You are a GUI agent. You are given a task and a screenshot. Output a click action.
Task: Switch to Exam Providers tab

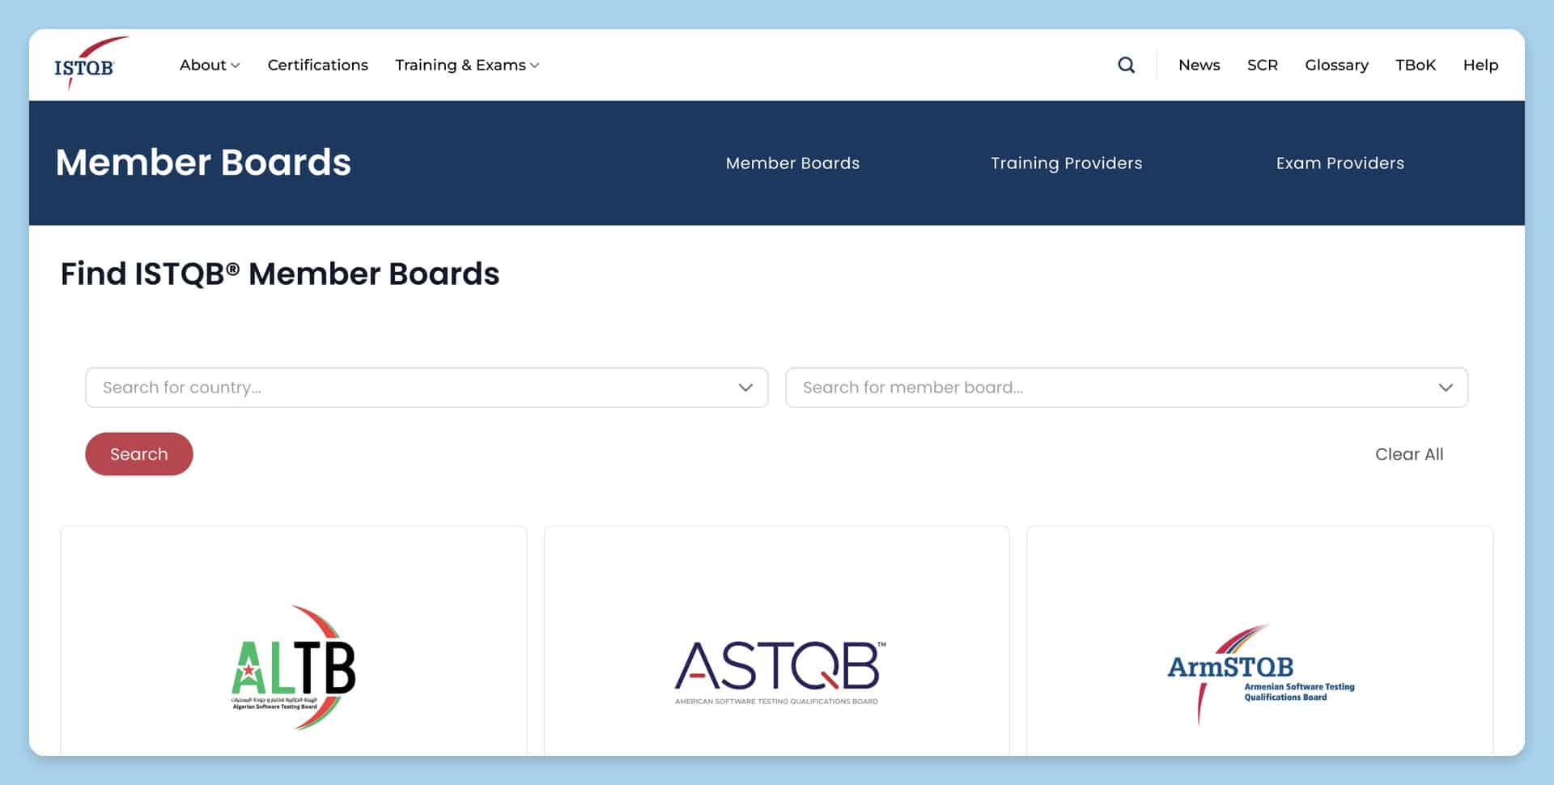(1340, 163)
